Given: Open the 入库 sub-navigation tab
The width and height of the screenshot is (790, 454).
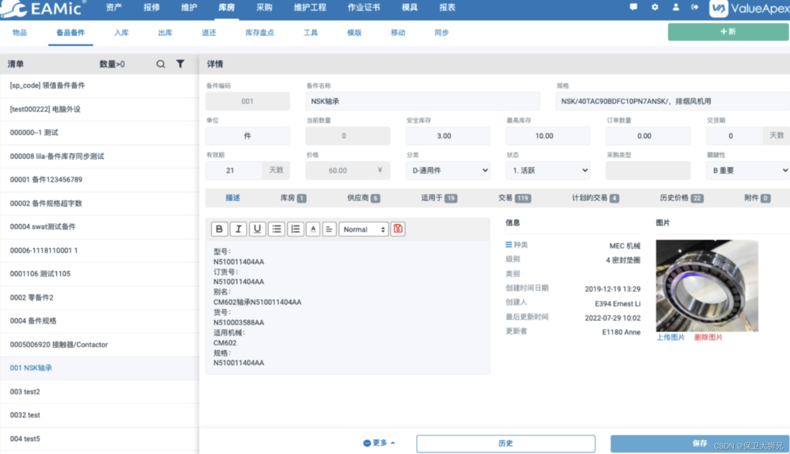Looking at the screenshot, I should coord(121,33).
